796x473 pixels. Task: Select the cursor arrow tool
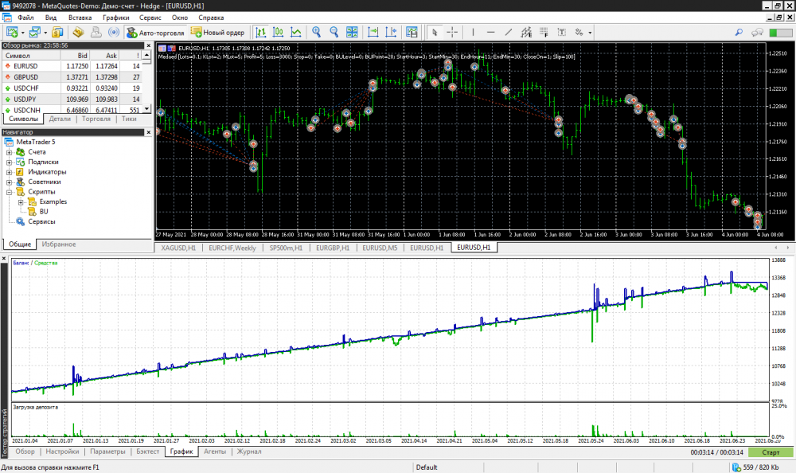click(x=435, y=33)
